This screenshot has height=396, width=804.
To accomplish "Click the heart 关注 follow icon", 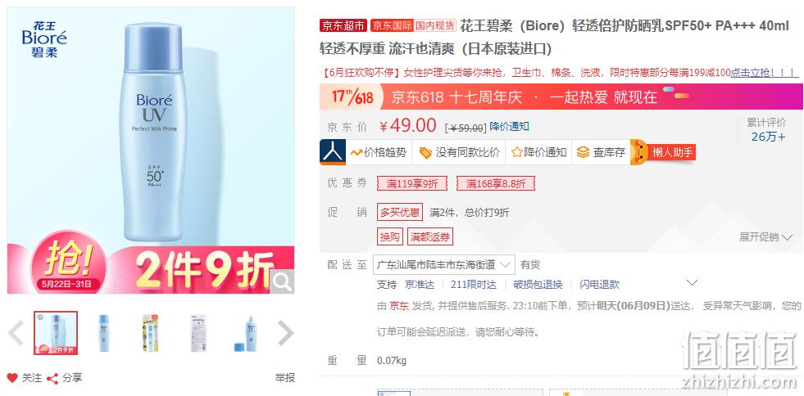I will coord(12,378).
